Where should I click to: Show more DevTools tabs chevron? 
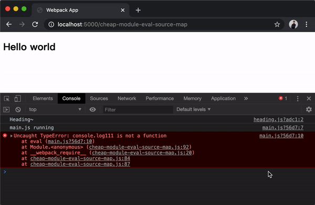[x=246, y=98]
